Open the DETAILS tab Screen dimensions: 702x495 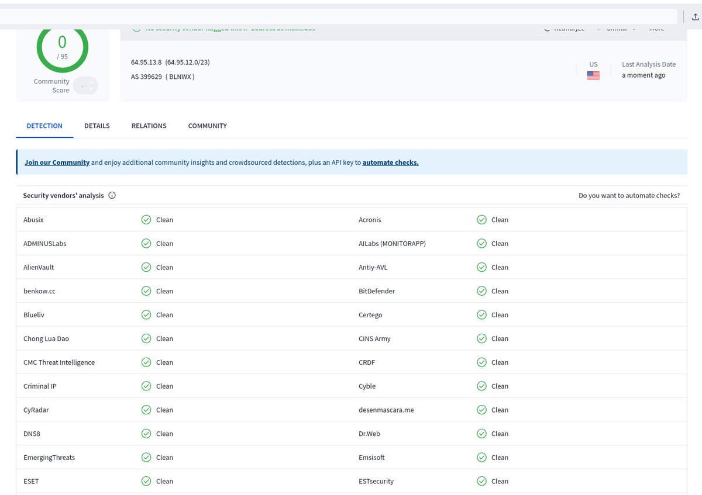pos(97,126)
